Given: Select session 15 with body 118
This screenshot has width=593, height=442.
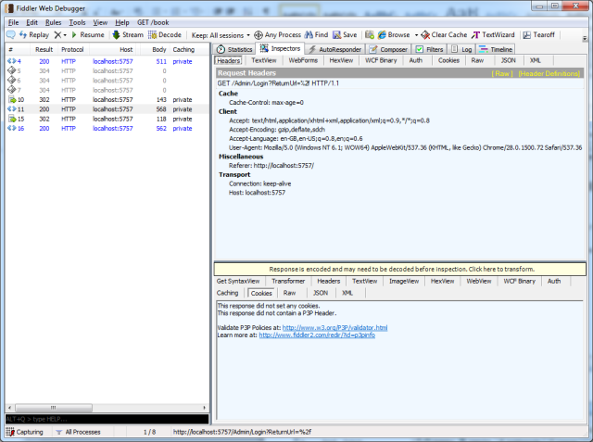Looking at the screenshot, I should pyautogui.click(x=107, y=119).
